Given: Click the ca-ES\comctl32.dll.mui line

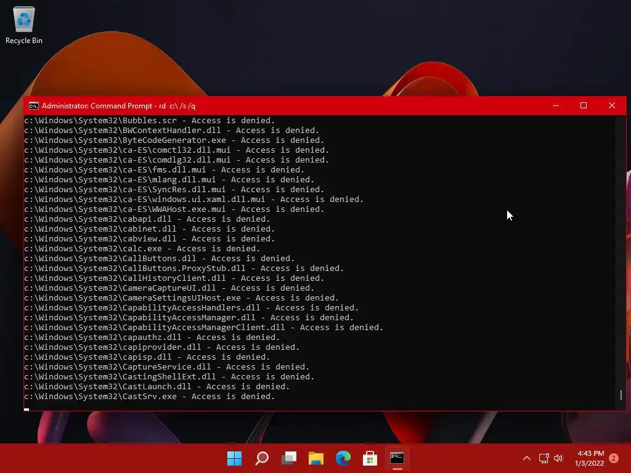Looking at the screenshot, I should (177, 150).
